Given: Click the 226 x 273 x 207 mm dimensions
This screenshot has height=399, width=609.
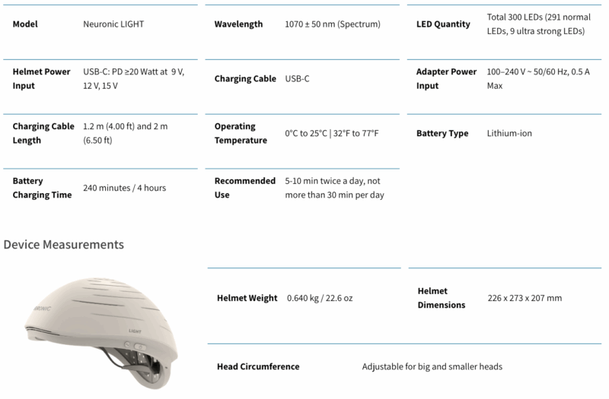Looking at the screenshot, I should 525,298.
